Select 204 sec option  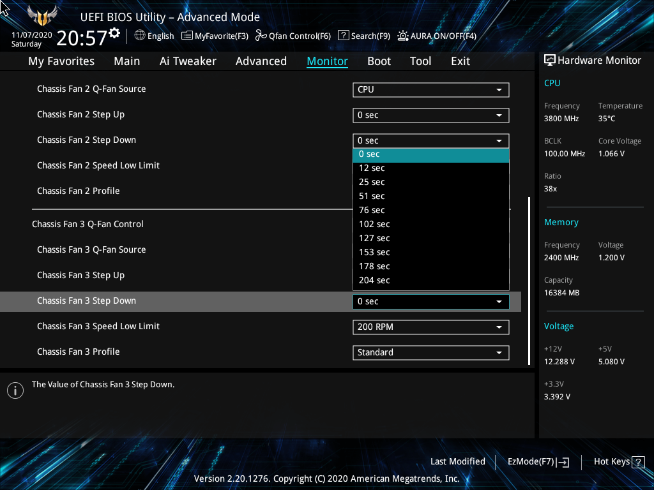[x=431, y=281]
